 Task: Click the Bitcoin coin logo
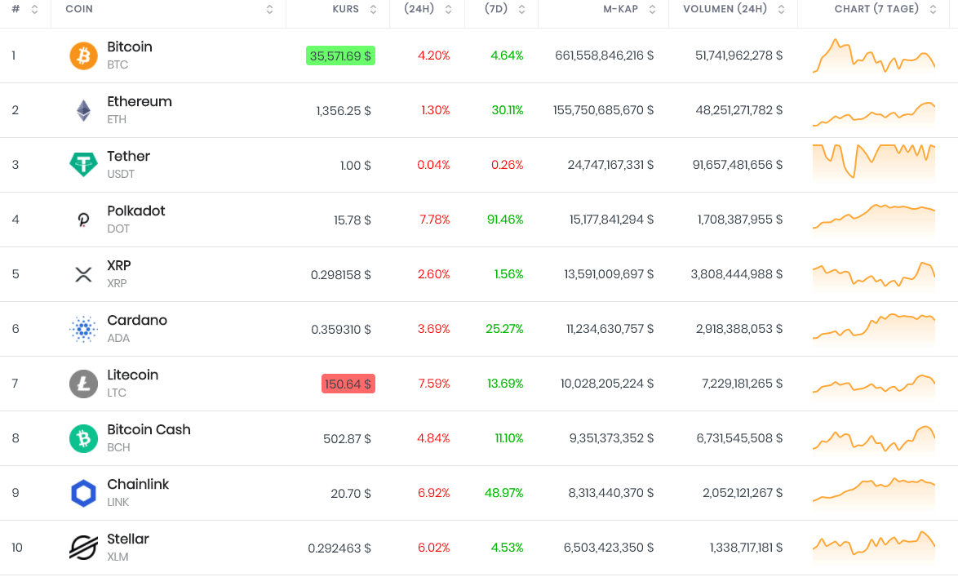click(x=84, y=55)
